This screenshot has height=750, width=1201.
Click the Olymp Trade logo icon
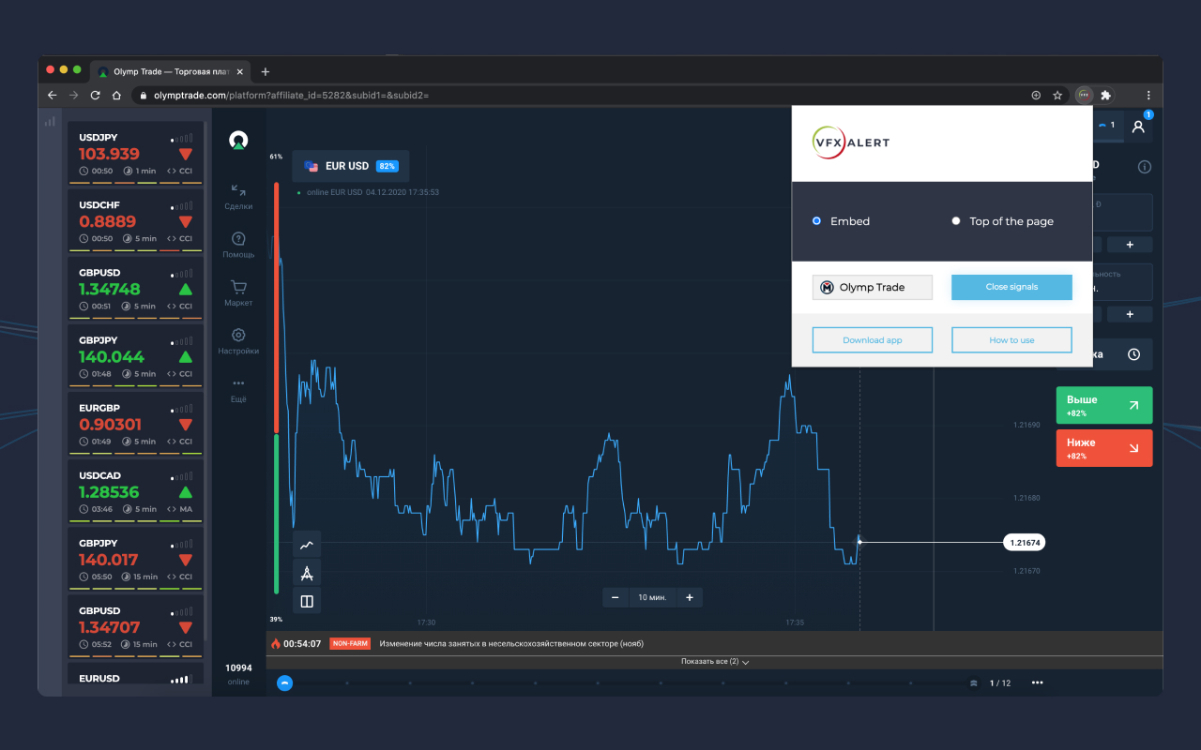(x=238, y=141)
